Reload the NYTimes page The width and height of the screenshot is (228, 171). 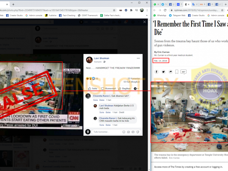coord(165,10)
